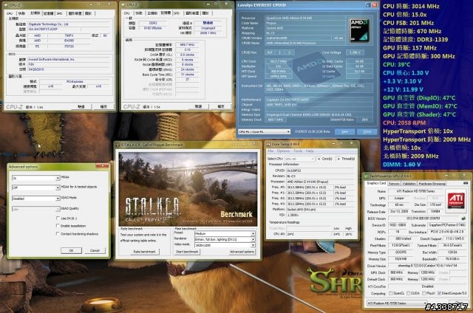Select CPU tab in right CPU-Z window
473x313 pixels.
pyautogui.click(x=126, y=13)
